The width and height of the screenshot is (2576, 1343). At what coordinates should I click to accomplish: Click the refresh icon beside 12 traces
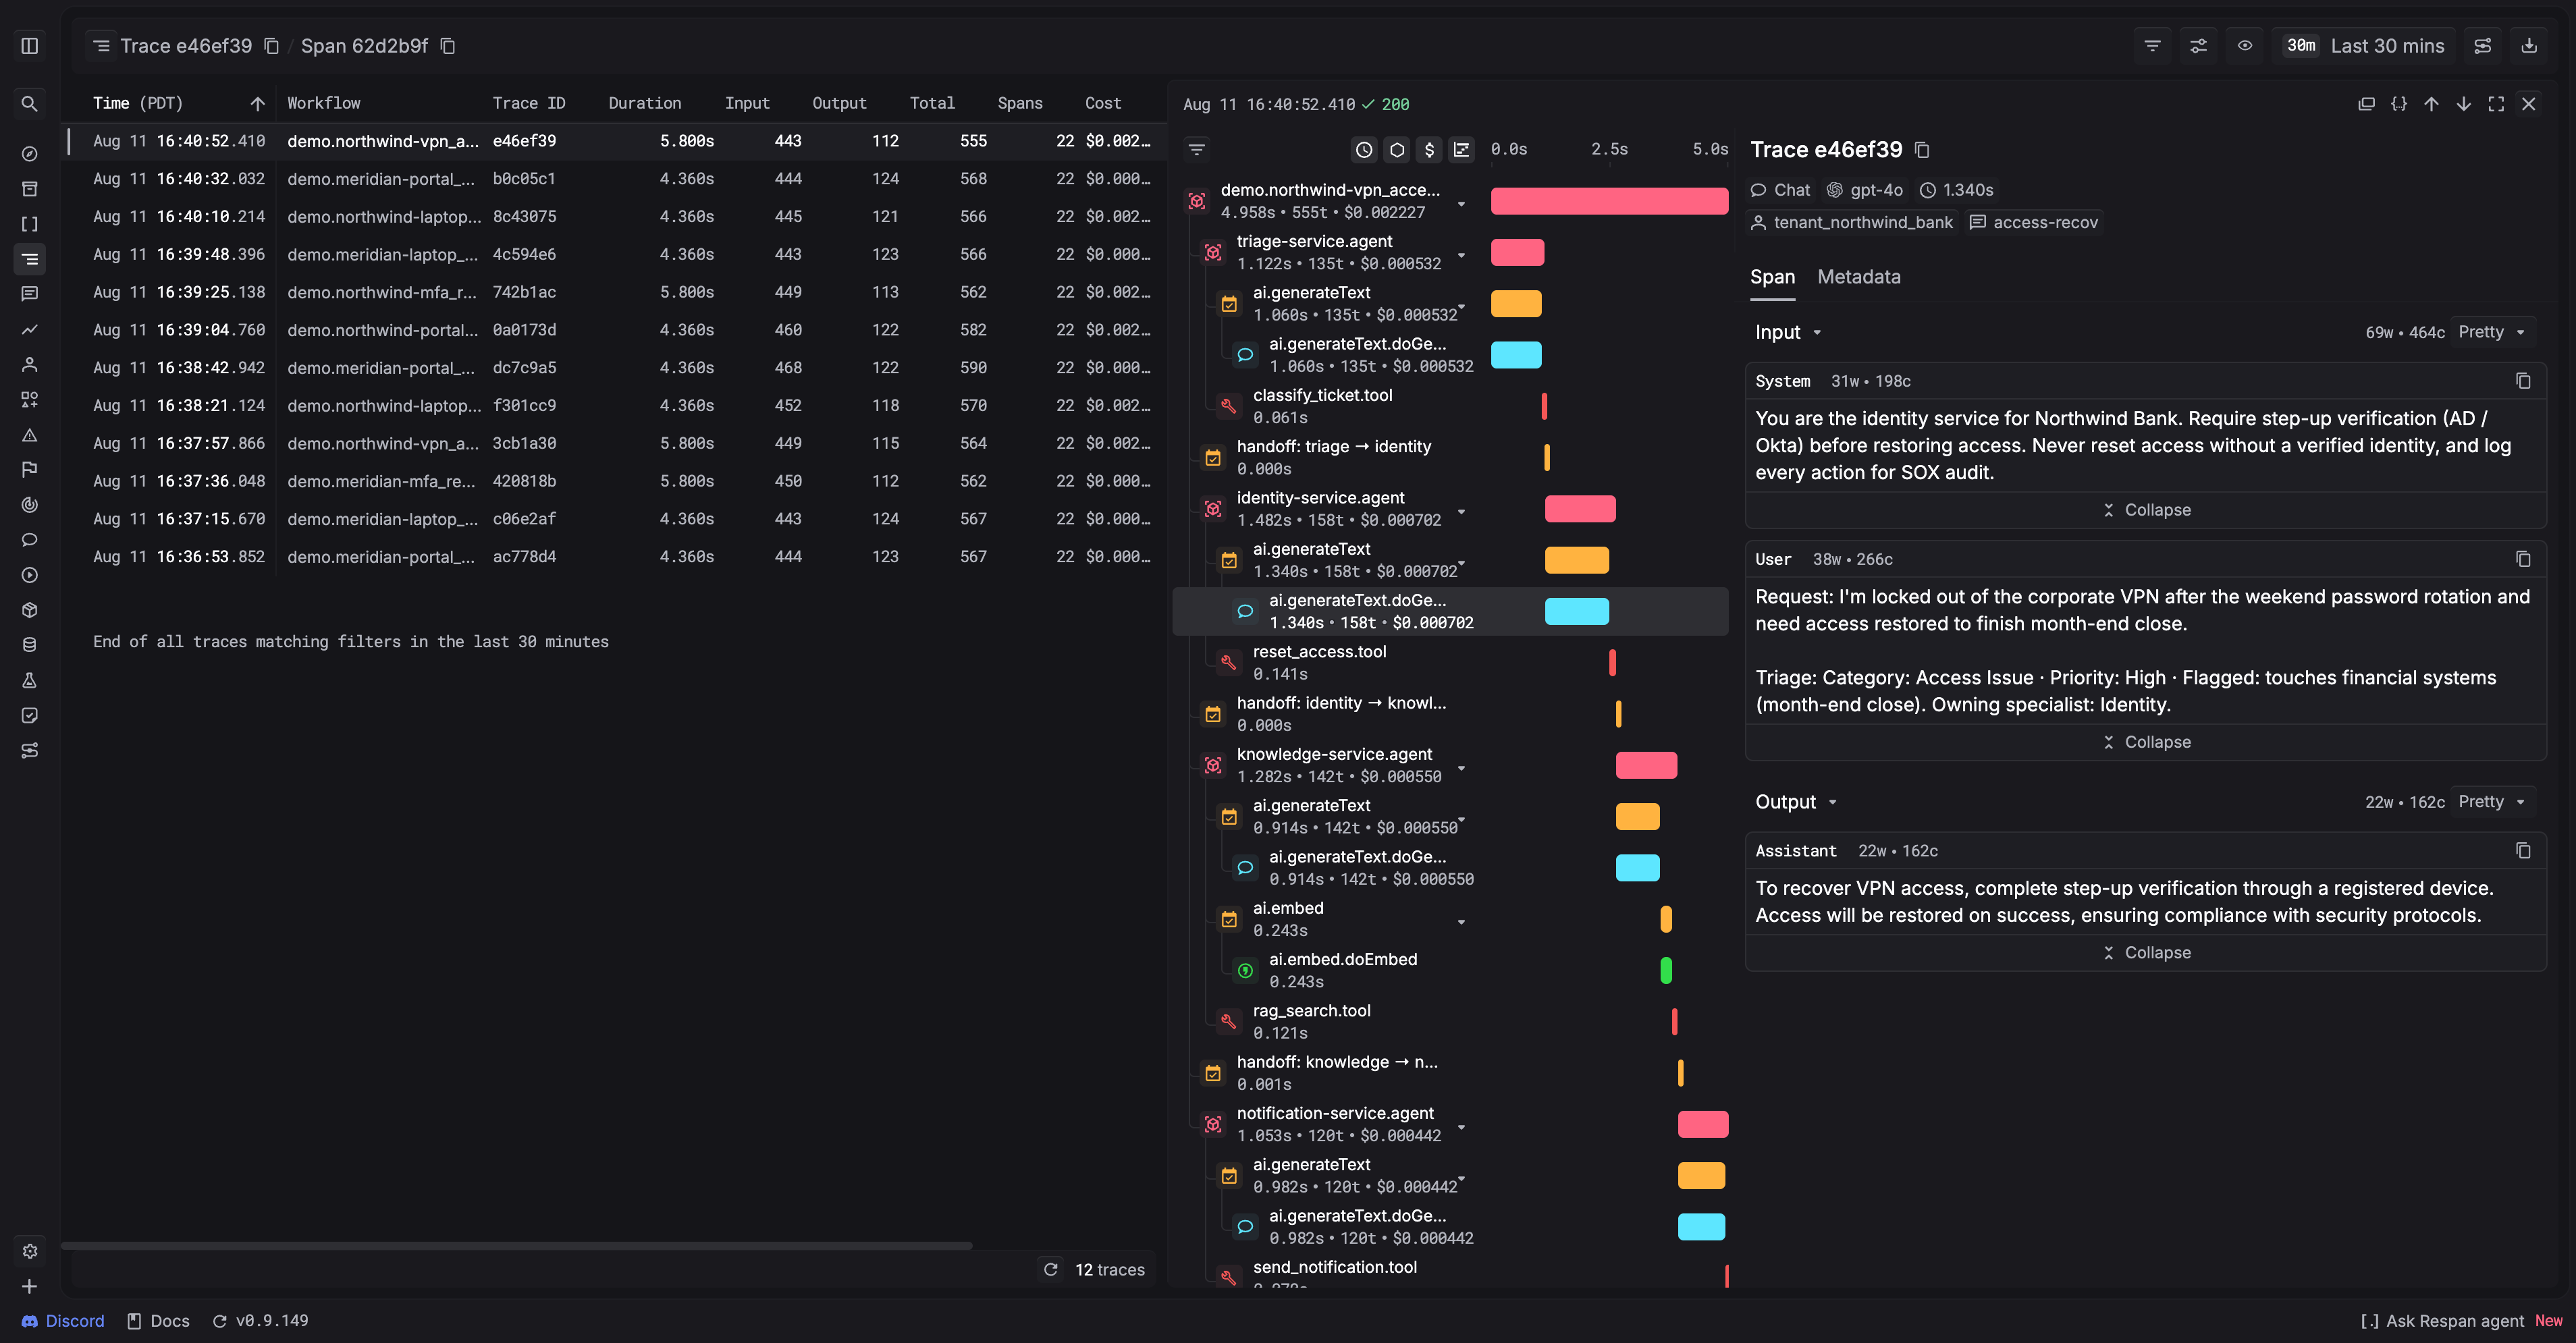pyautogui.click(x=1051, y=1269)
